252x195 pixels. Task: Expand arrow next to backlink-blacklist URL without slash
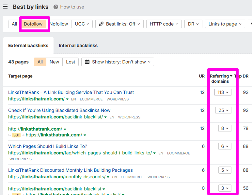tap(104, 189)
